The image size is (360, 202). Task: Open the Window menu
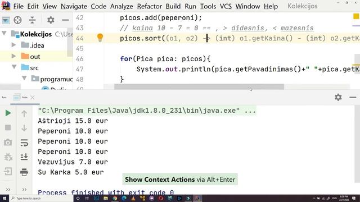(247, 6)
